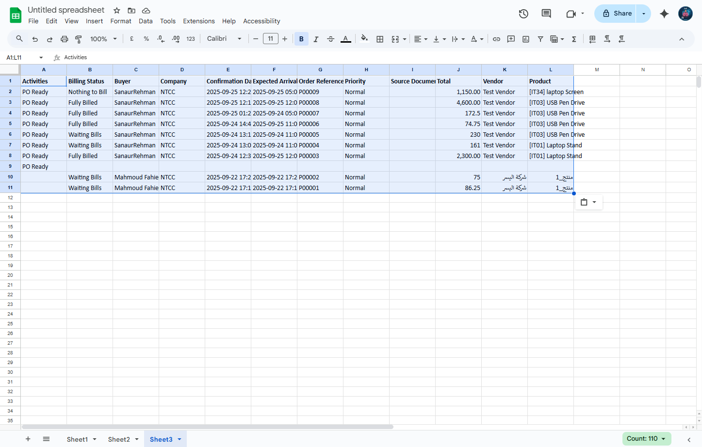Image resolution: width=702 pixels, height=447 pixels.
Task: Open the Format menu
Action: pyautogui.click(x=121, y=21)
